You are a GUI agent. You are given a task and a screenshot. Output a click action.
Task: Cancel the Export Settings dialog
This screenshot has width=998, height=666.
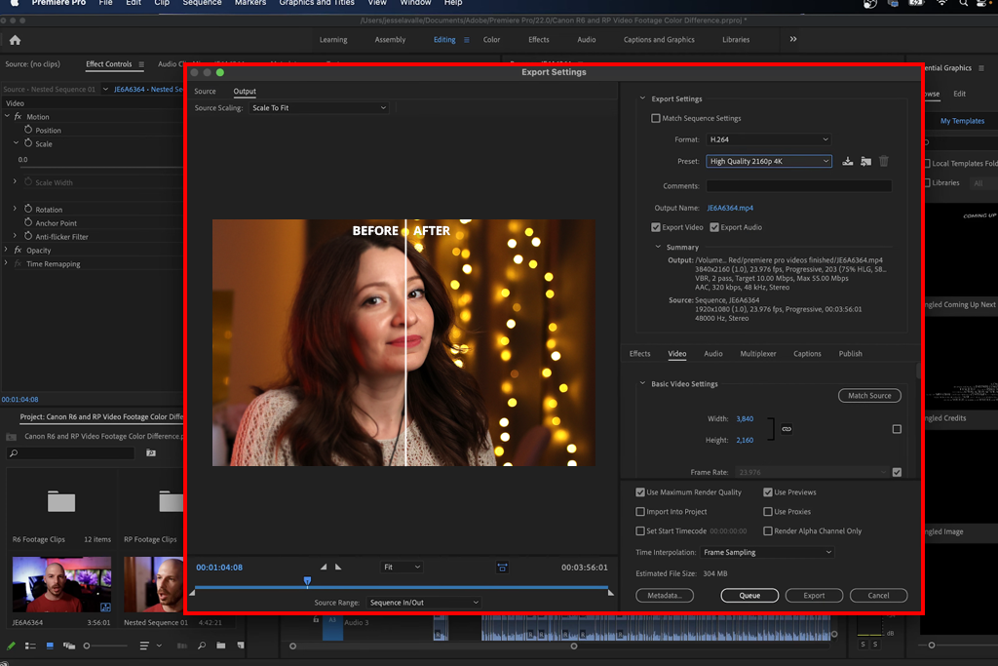[878, 596]
